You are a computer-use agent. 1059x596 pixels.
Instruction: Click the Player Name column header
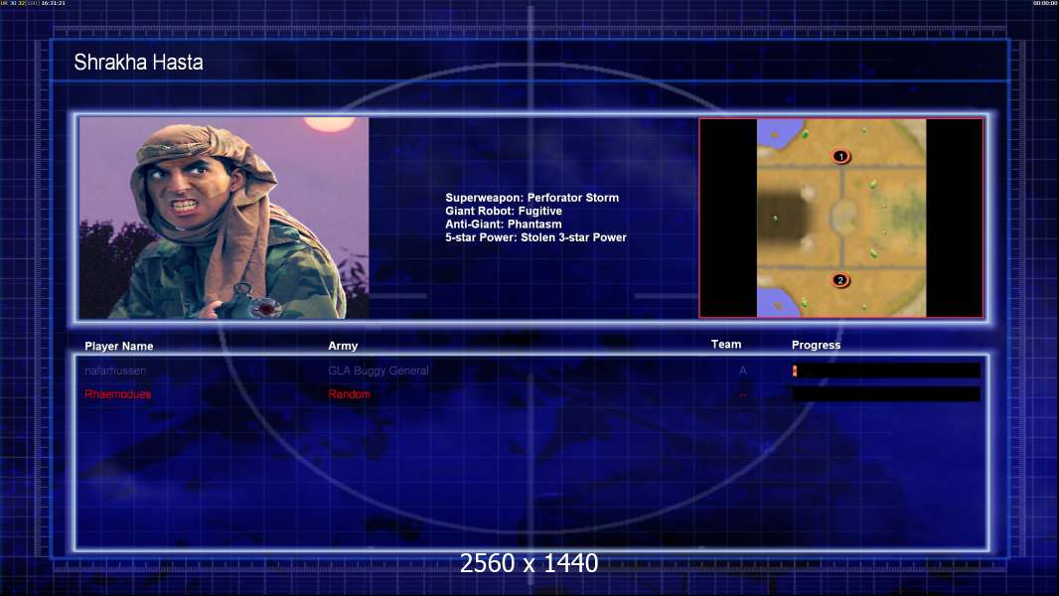point(119,347)
